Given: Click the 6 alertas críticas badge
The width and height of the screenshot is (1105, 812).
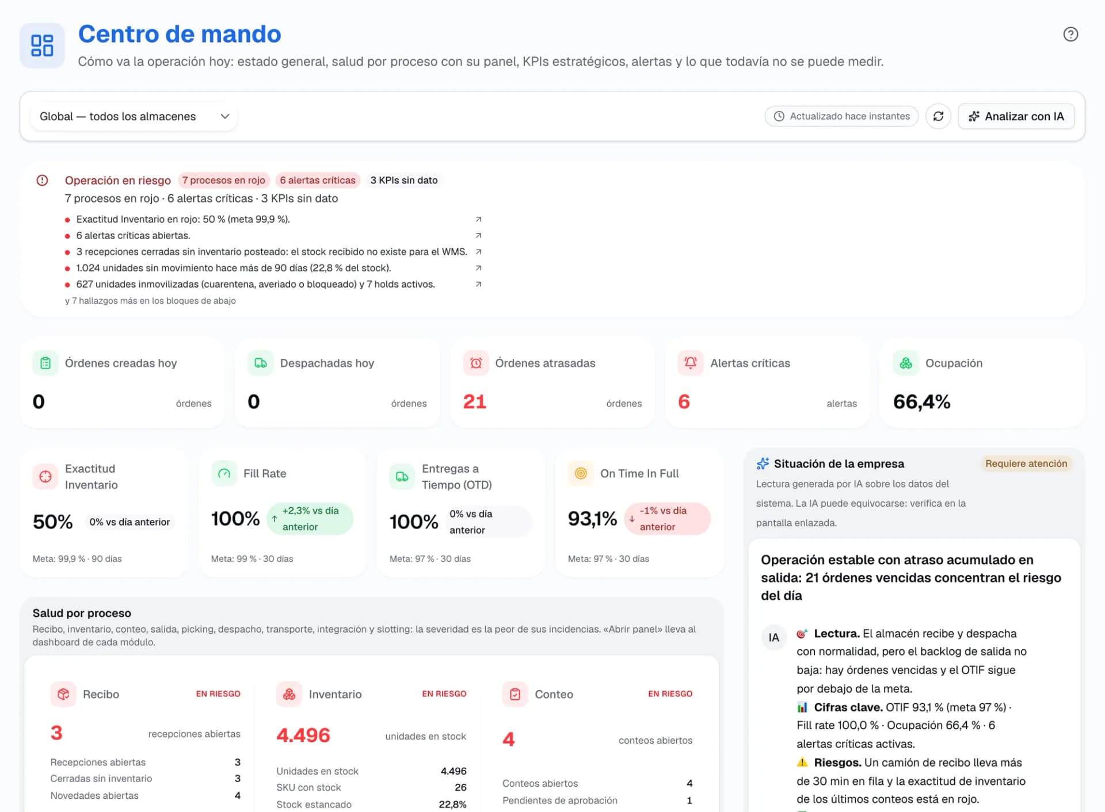Looking at the screenshot, I should coord(318,181).
